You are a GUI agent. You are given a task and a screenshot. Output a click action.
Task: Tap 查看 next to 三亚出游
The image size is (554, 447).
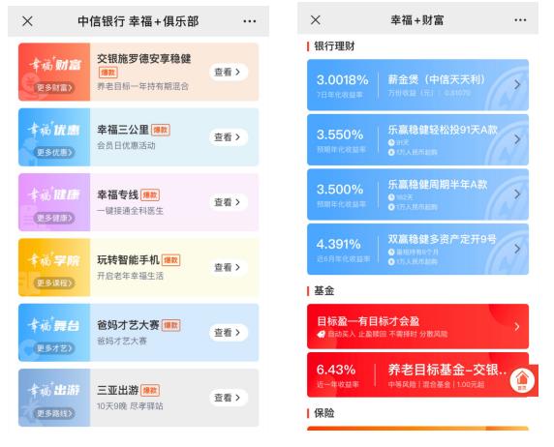pyautogui.click(x=229, y=398)
